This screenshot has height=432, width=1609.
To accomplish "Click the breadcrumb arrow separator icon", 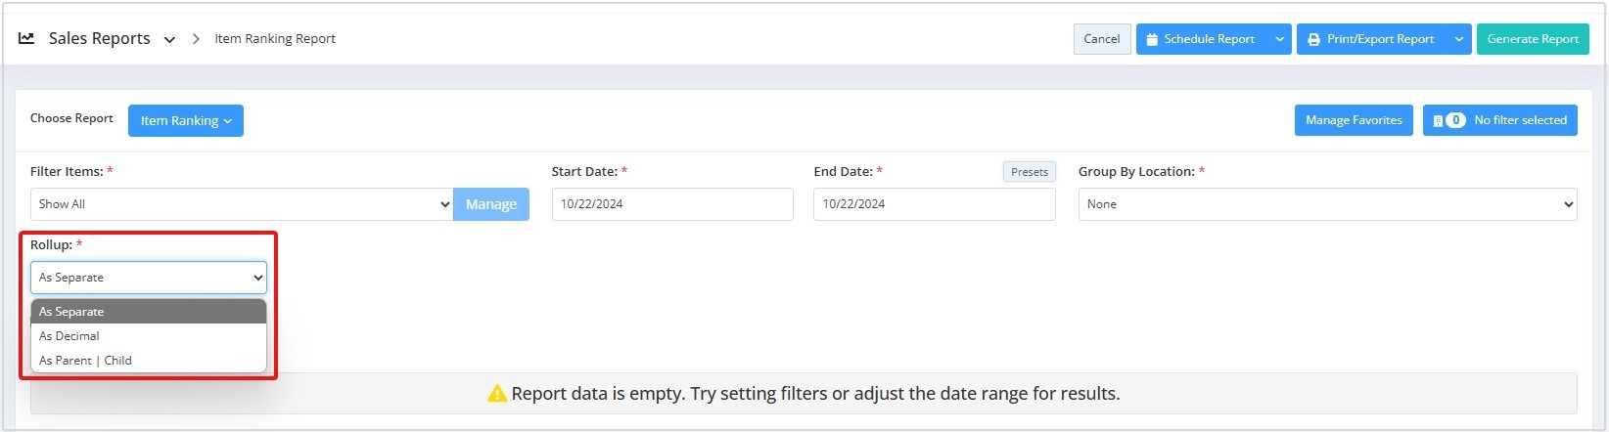I will coord(196,39).
